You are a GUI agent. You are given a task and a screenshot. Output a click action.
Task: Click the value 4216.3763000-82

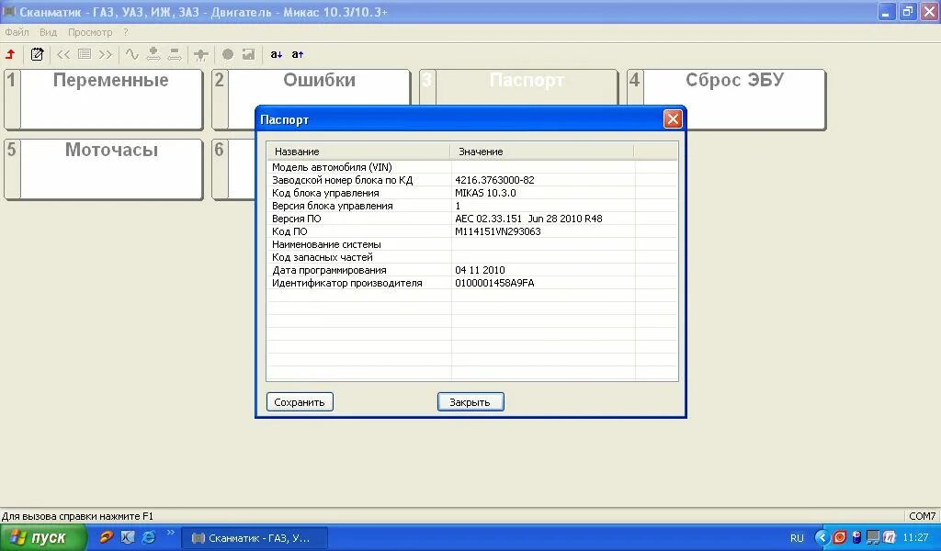point(494,180)
